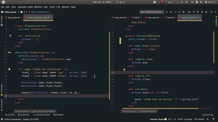The height and width of the screenshot is (122, 218).
Task: Open the 9: Version Control tool window
Action: pyautogui.click(x=42, y=115)
